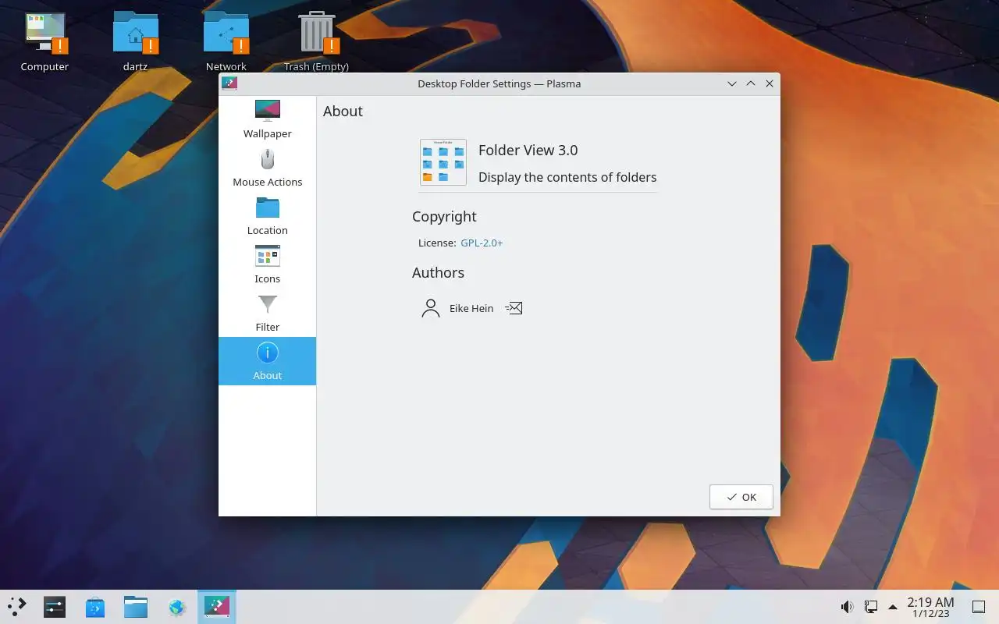Click the Folder View application icon
The height and width of the screenshot is (624, 999).
click(443, 162)
